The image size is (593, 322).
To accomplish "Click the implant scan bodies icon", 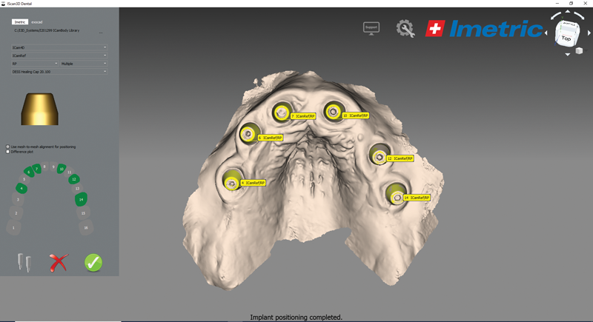I will tap(24, 261).
